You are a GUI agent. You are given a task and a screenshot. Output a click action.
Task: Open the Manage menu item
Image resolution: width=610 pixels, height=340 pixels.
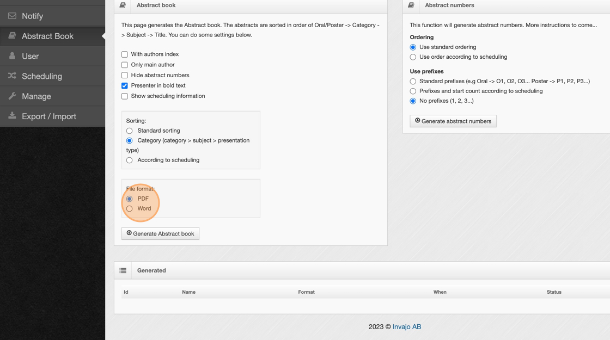36,96
